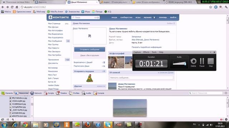Open ICQ bookmark
The width and height of the screenshot is (229, 128).
108,12
